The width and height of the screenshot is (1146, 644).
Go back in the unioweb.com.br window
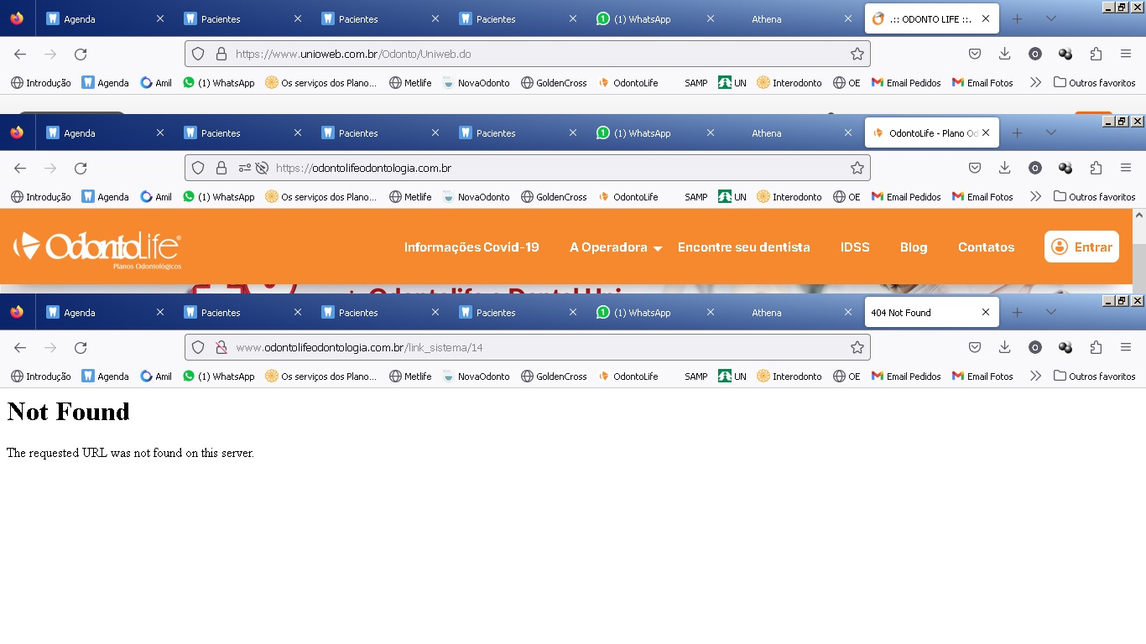click(x=20, y=54)
